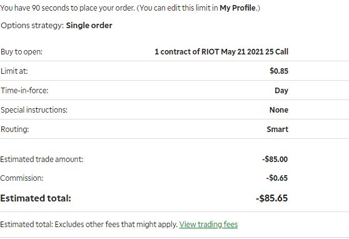
Task: Click the Time-in-force label
Action: tap(24, 91)
